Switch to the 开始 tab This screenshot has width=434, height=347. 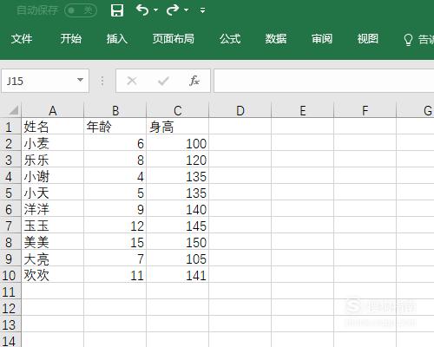(71, 38)
